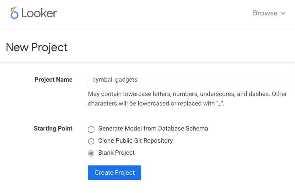Click the Looker logo icon
Image resolution: width=295 pixels, height=193 pixels.
[14, 13]
